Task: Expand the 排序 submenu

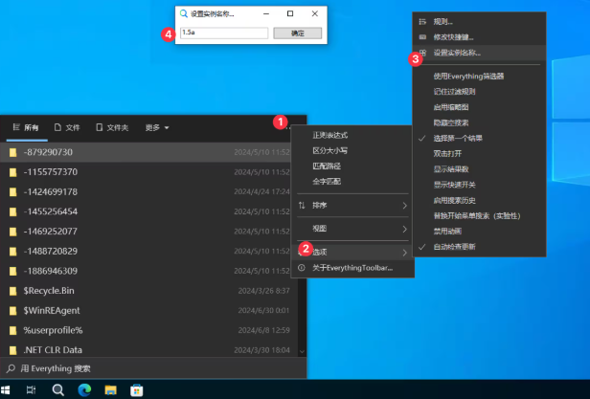Action: click(x=352, y=206)
